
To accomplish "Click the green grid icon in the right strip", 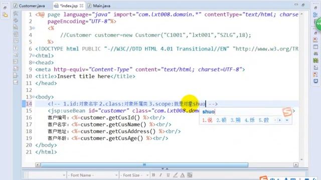I will 315,60.
